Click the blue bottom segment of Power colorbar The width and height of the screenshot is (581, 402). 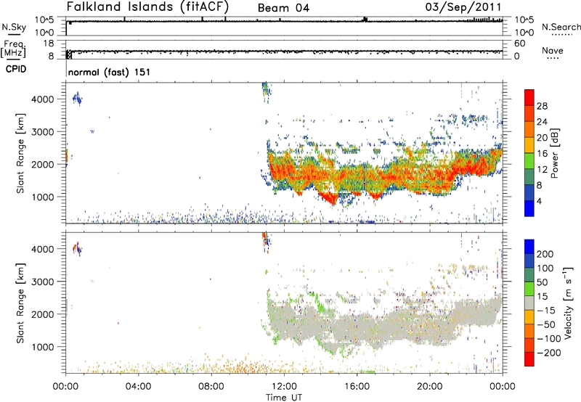pos(529,208)
